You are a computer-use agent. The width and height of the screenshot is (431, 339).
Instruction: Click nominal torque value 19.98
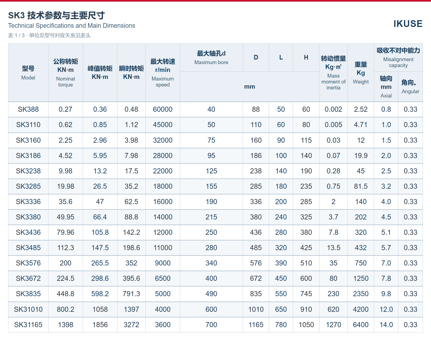click(65, 186)
